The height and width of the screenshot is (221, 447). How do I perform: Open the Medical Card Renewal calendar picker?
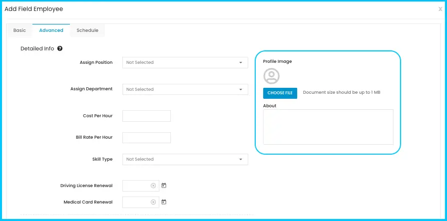point(164,202)
